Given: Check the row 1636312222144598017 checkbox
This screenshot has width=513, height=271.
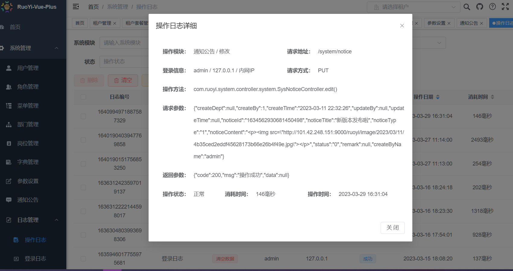Looking at the screenshot, I should (x=83, y=211).
